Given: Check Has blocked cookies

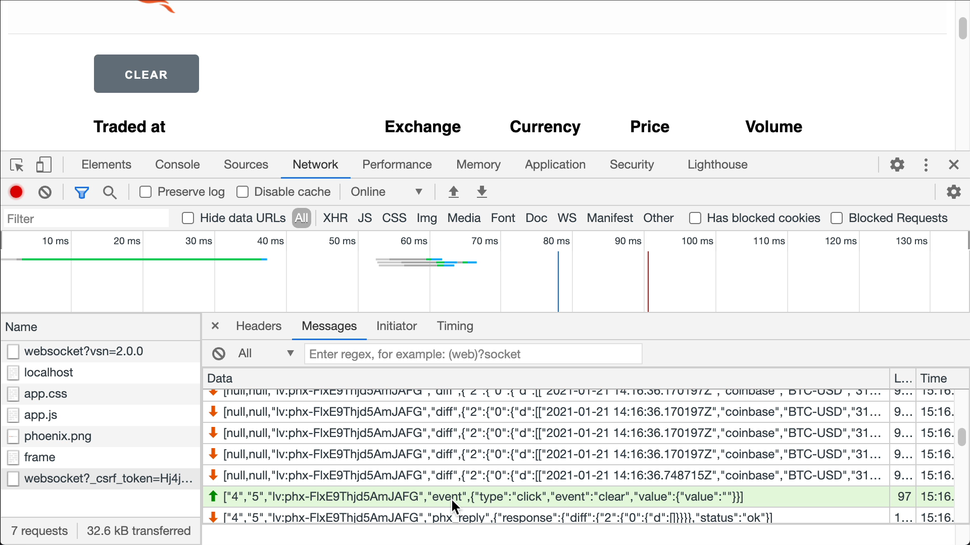Looking at the screenshot, I should (x=695, y=218).
